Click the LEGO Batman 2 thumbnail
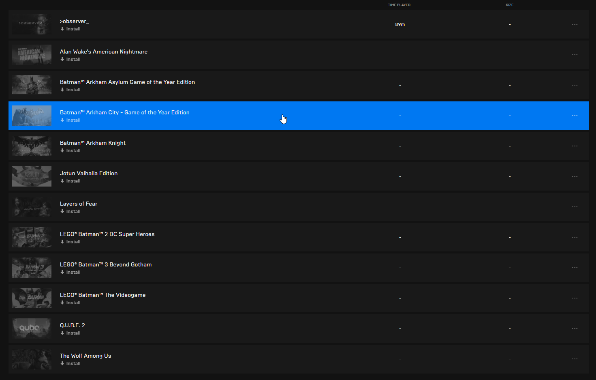Image resolution: width=596 pixels, height=380 pixels. 32,237
